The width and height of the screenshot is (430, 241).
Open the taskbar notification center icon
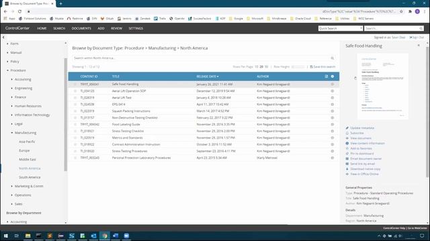click(422, 236)
